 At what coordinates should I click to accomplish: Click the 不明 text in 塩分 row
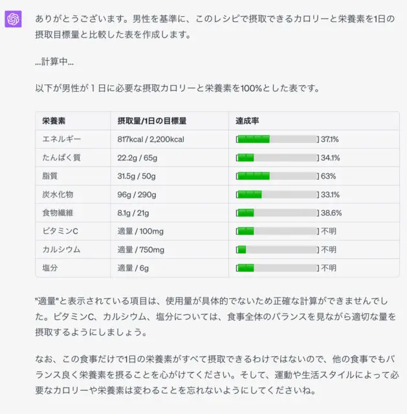pos(329,268)
